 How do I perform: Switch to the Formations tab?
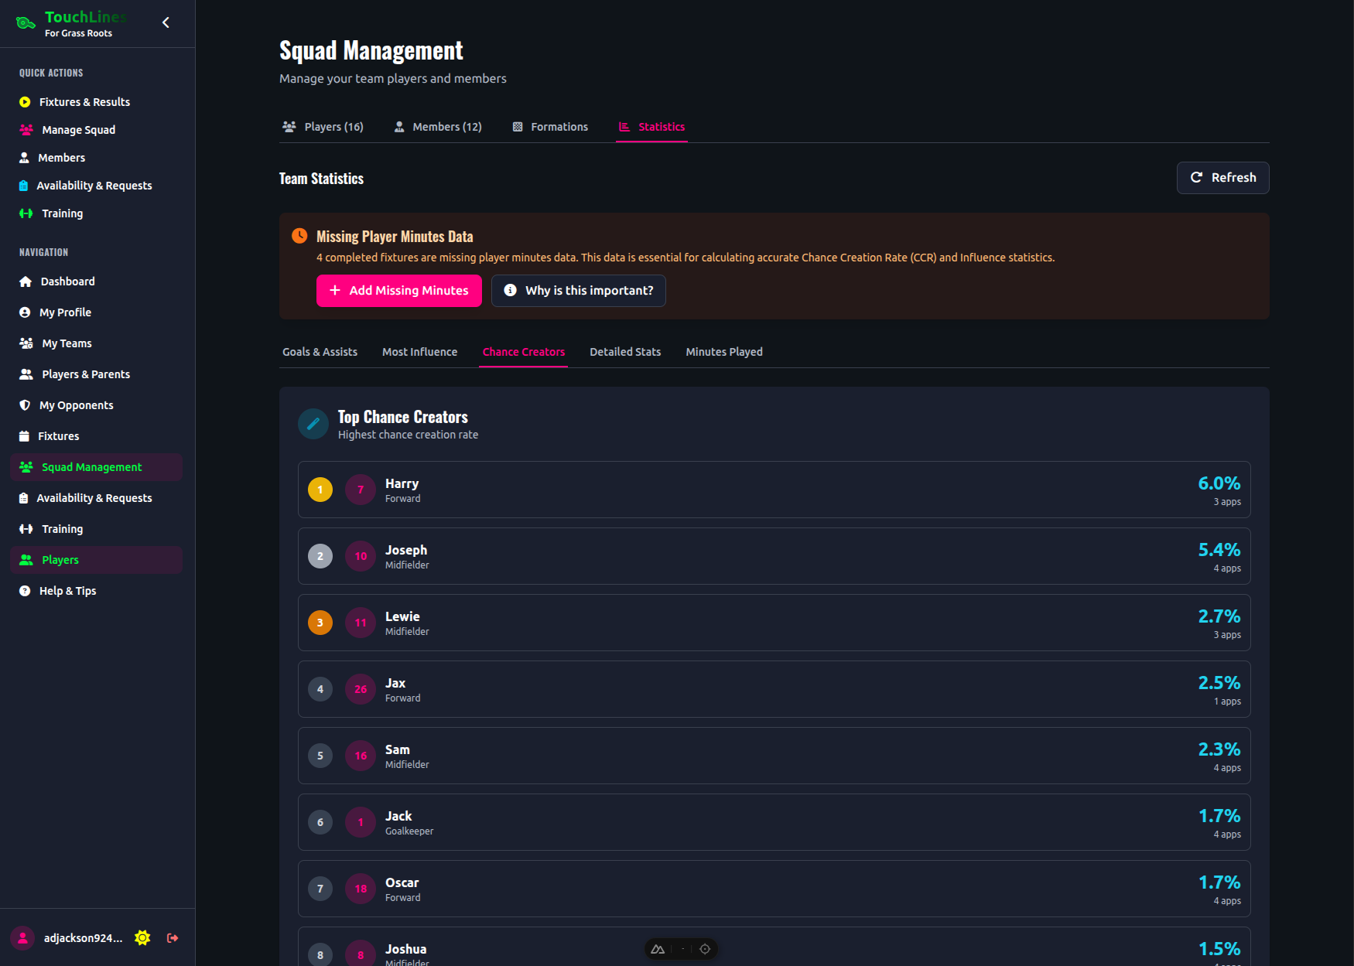[550, 127]
